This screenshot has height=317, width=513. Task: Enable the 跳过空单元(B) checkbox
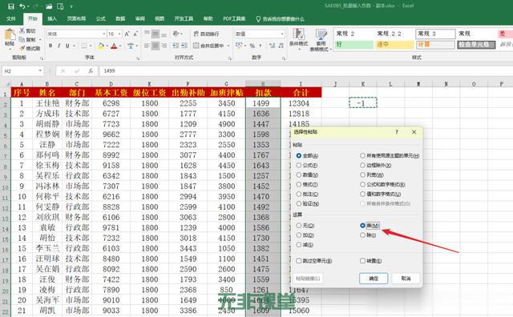coord(299,261)
